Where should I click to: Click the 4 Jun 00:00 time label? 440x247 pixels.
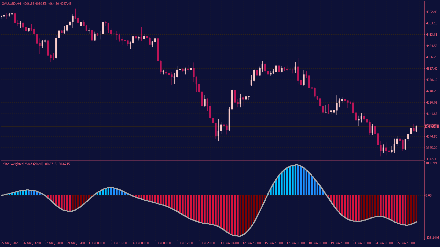[x=141, y=243]
